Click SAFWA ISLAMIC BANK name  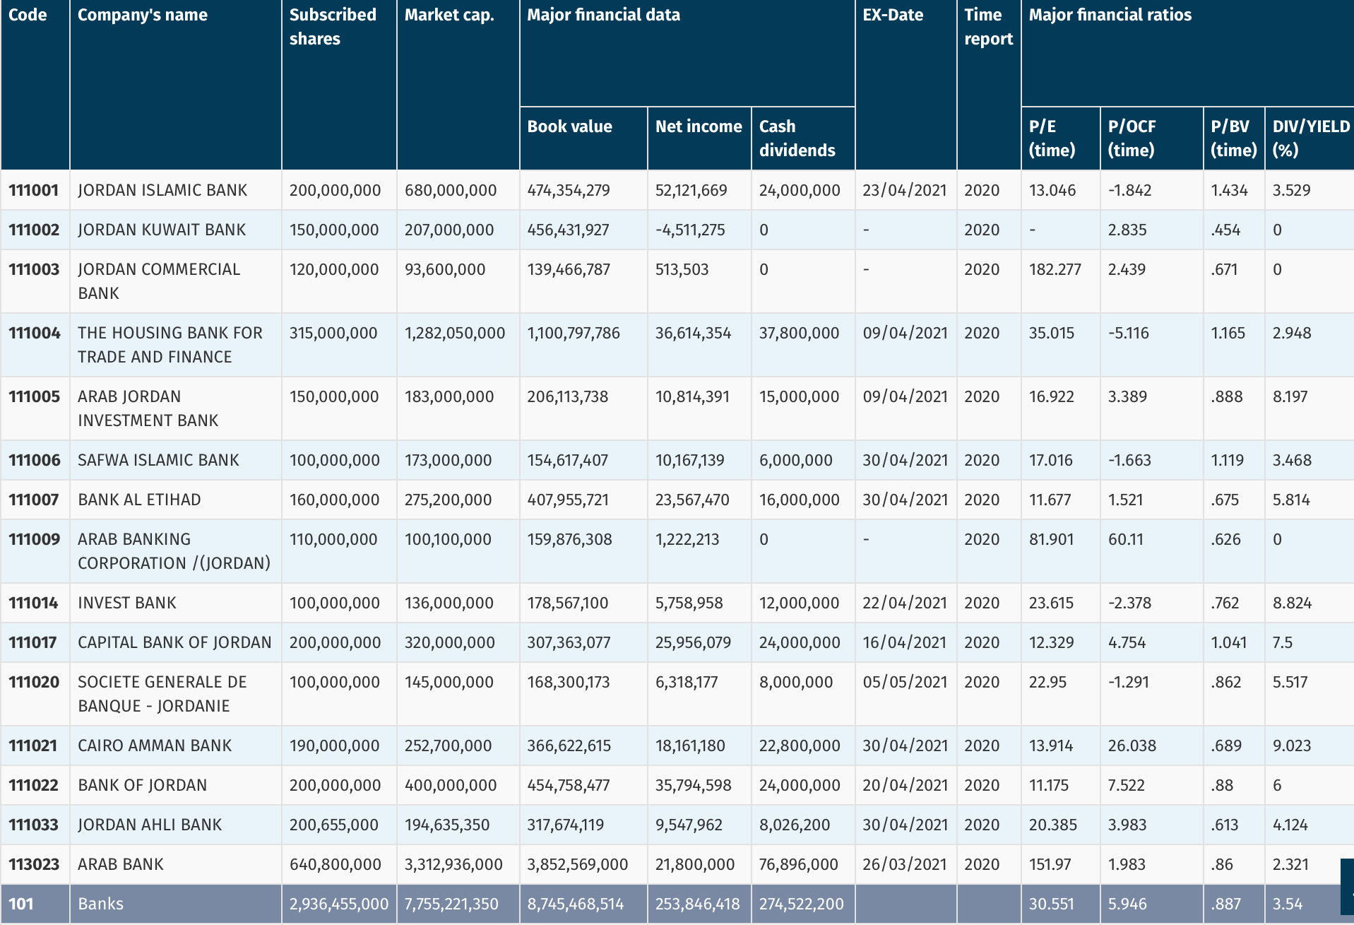coord(158,460)
